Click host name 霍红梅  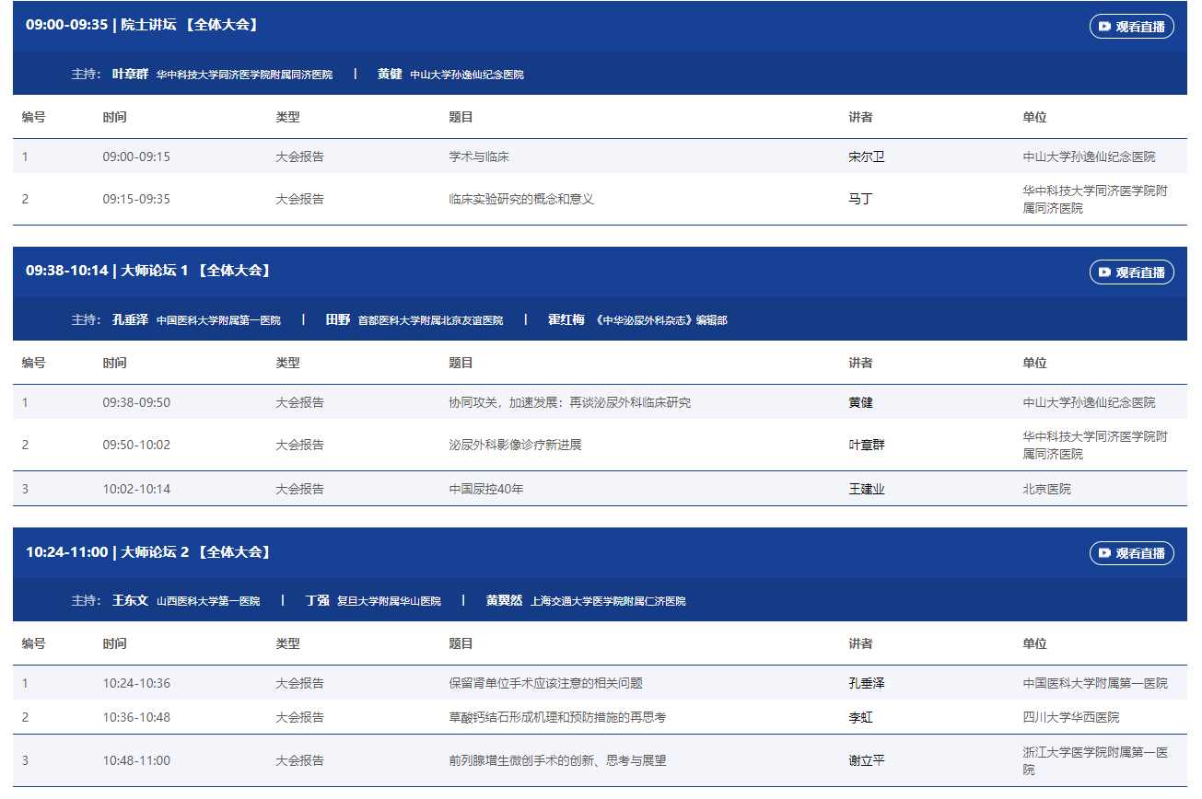pos(566,319)
